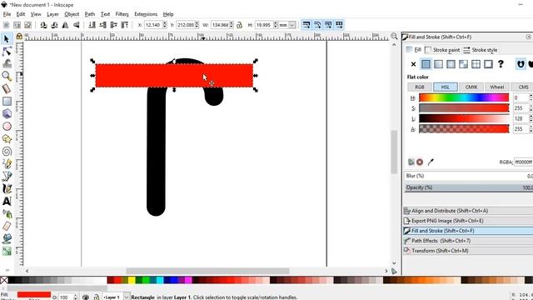Flip selection horizontally
Viewport: 533px width, 300px height.
(x=65, y=25)
